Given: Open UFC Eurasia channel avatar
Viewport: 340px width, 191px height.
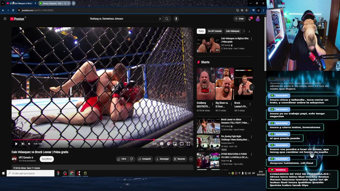Looking at the screenshot, I should tap(14, 159).
